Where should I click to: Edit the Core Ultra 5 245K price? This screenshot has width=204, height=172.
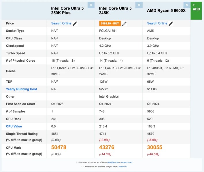(x=125, y=24)
